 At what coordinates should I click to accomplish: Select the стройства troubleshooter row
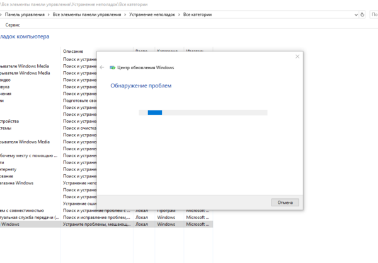coord(49,121)
